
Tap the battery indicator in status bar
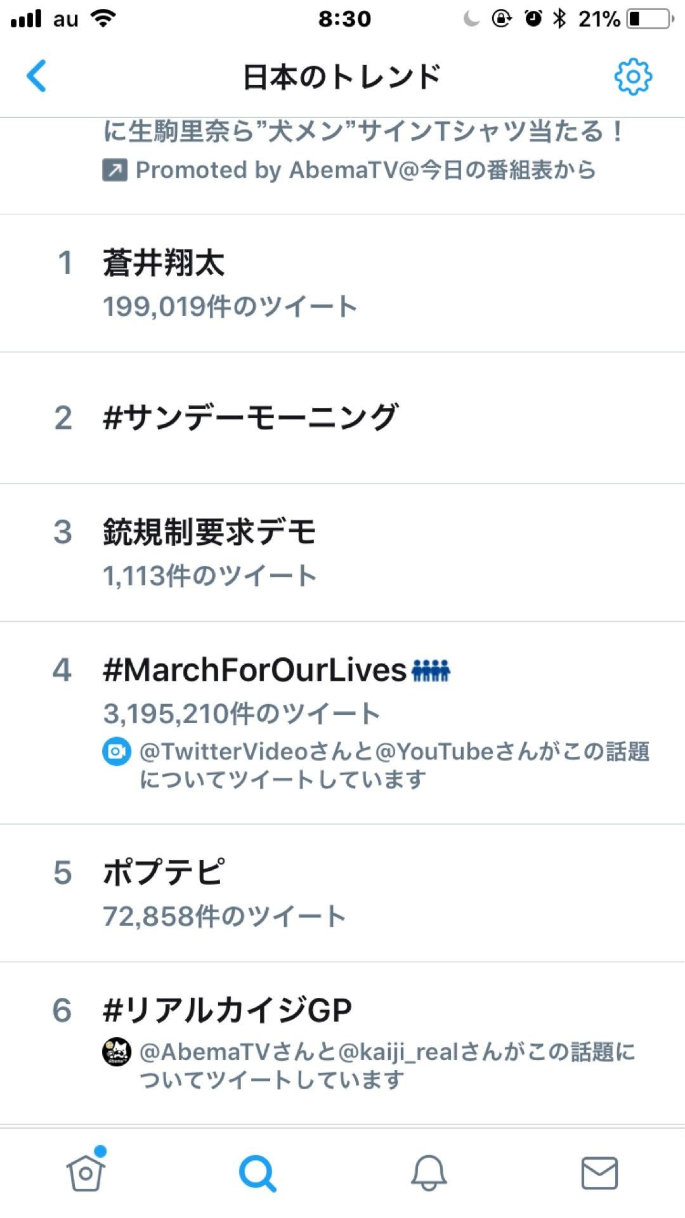coord(650,19)
